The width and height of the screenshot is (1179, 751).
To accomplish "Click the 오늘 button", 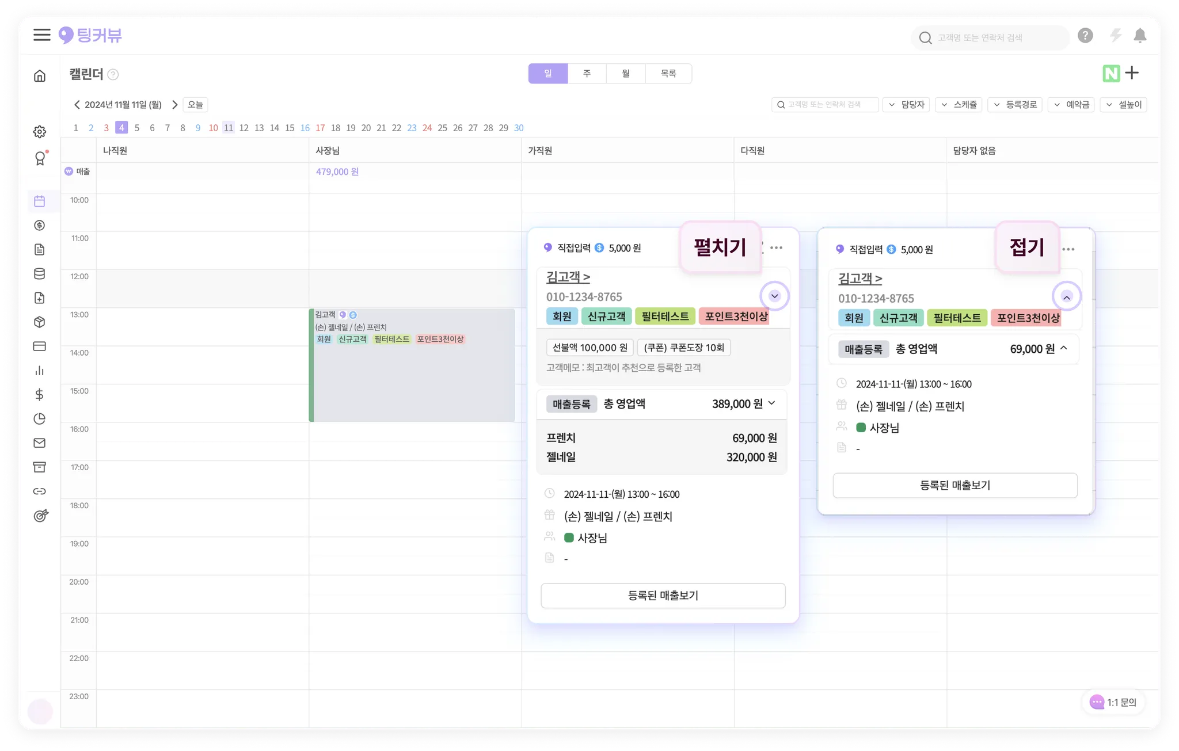I will click(x=195, y=105).
